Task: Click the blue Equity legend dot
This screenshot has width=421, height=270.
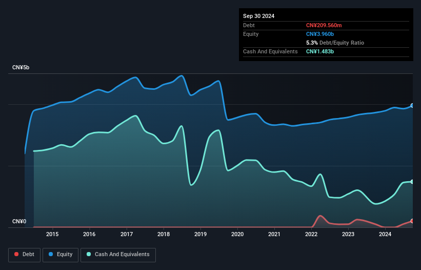Action: (x=51, y=254)
